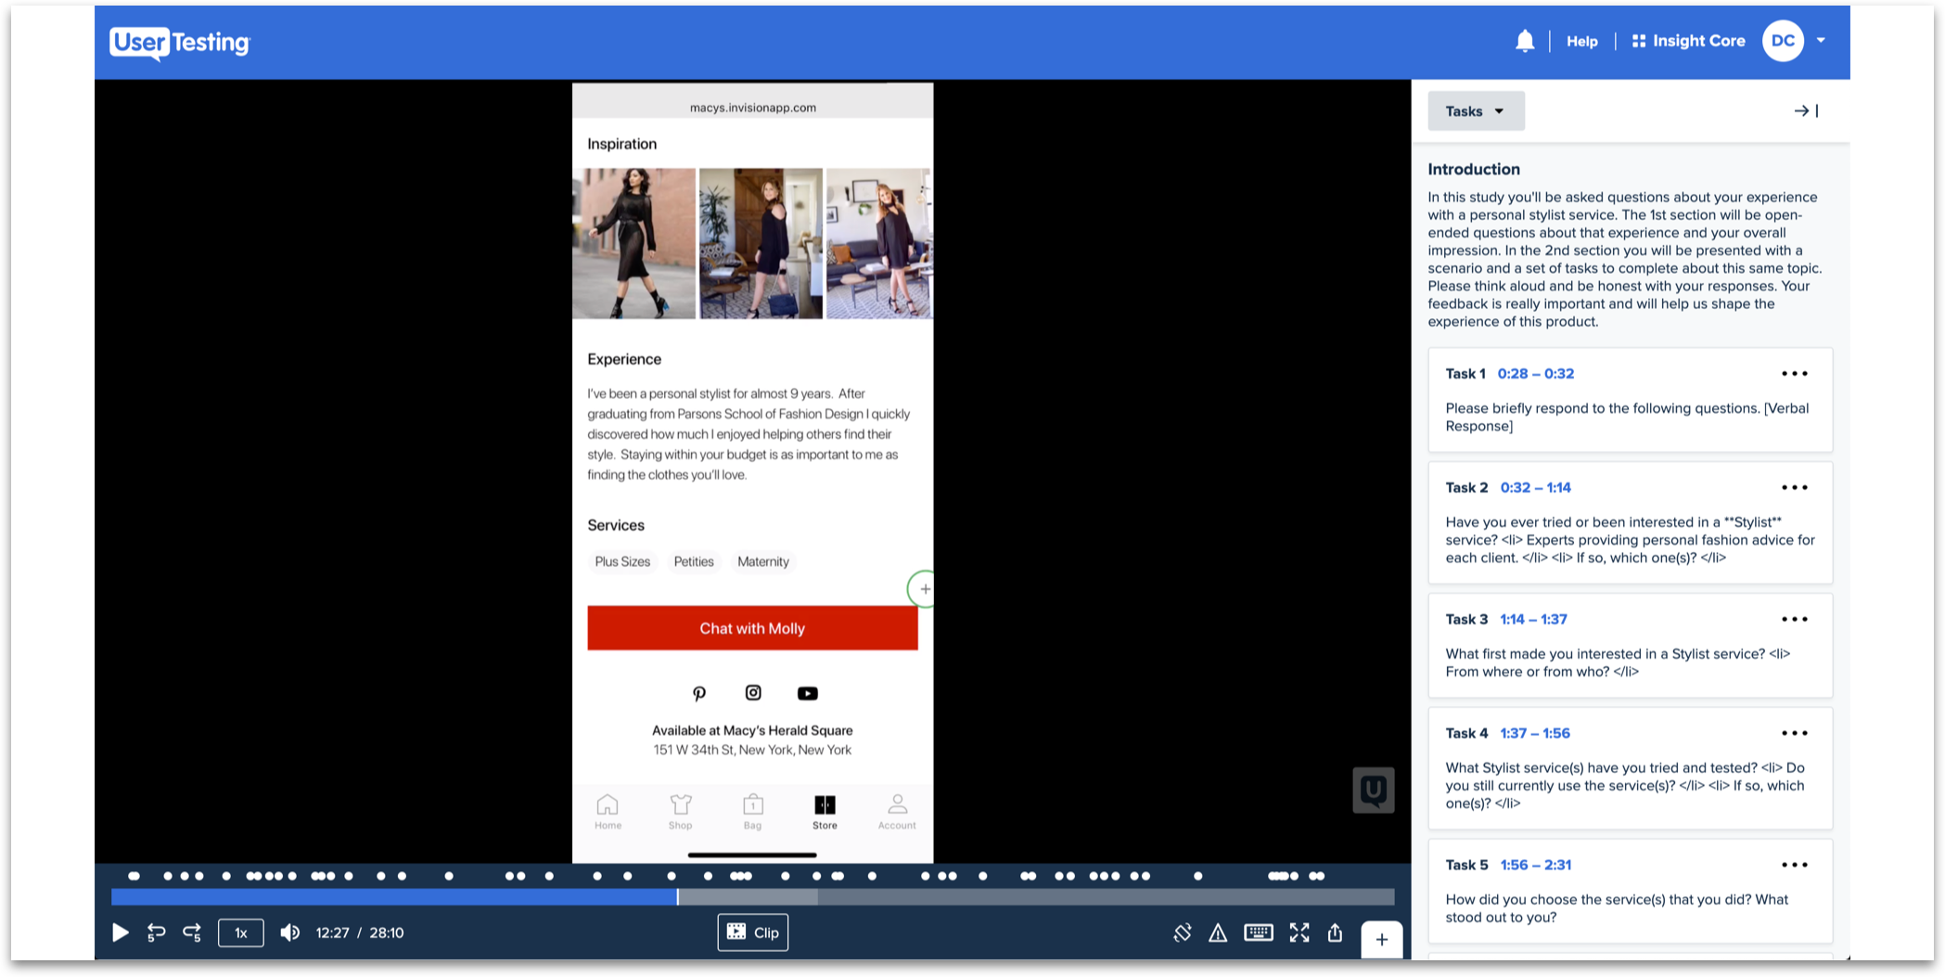1945x977 pixels.
Task: Jump to Task 2 timestamp 0:32 – 1:14
Action: 1535,488
